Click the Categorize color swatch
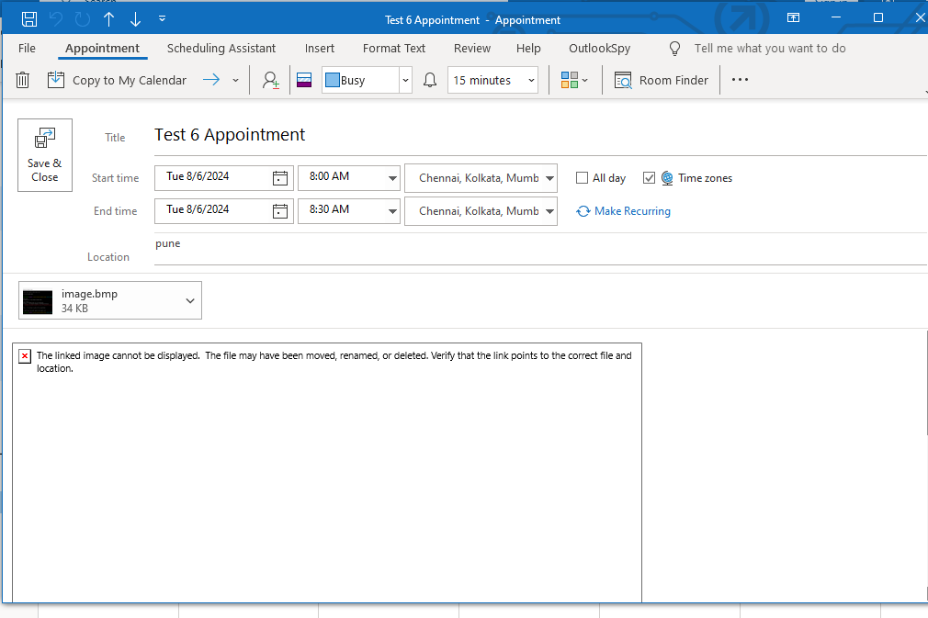 (303, 80)
